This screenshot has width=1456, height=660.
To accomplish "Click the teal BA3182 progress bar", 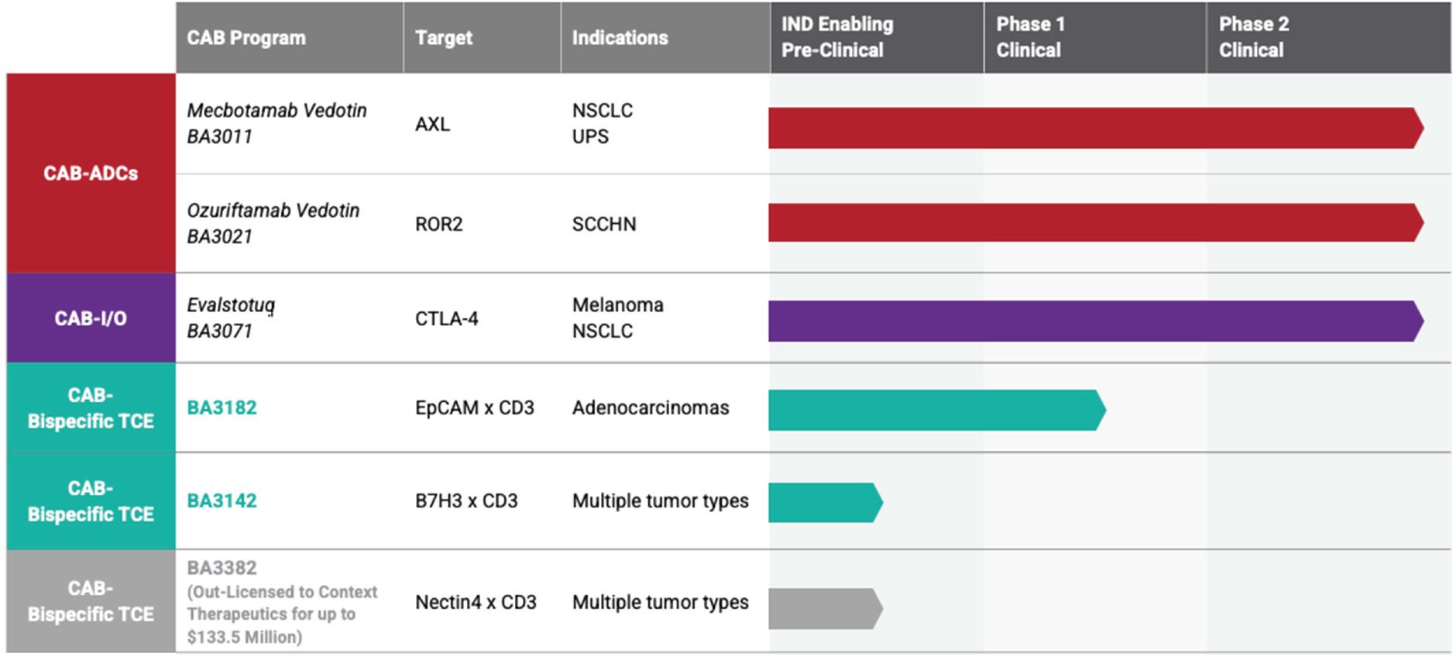I will [x=935, y=411].
